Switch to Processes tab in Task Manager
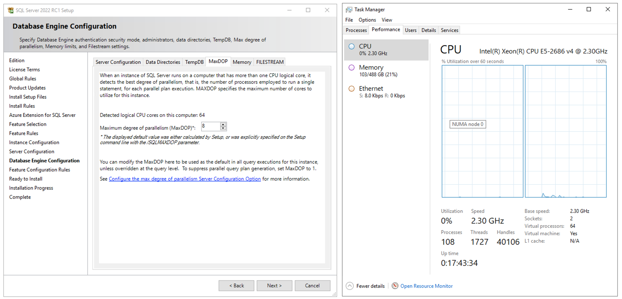 (x=356, y=30)
